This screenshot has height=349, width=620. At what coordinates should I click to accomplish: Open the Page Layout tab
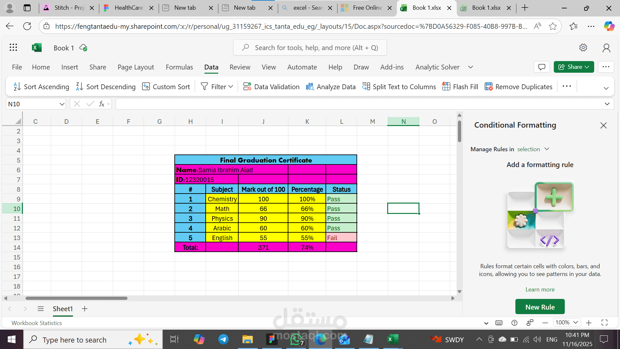tap(136, 67)
